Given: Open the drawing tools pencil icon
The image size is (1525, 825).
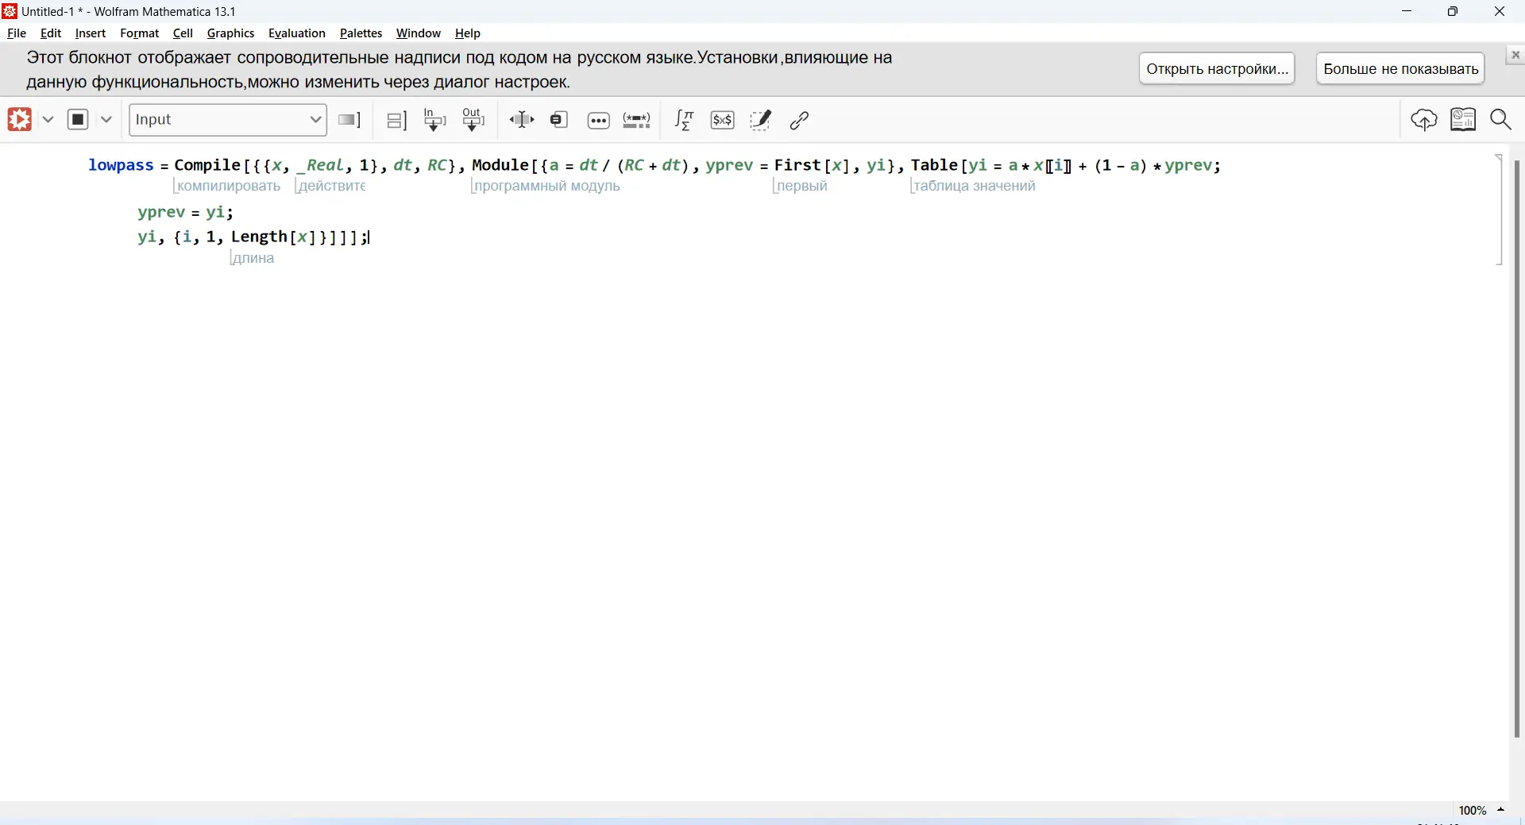Looking at the screenshot, I should pos(761,120).
